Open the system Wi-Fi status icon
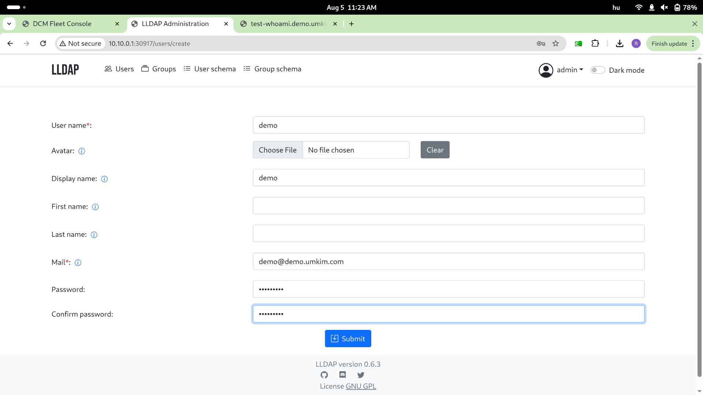The image size is (703, 395). tap(639, 7)
